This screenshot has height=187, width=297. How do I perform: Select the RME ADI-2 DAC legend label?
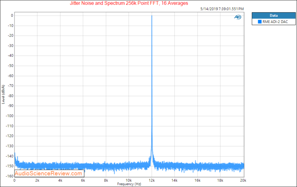point(274,22)
